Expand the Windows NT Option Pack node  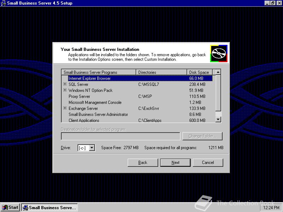[x=65, y=90]
